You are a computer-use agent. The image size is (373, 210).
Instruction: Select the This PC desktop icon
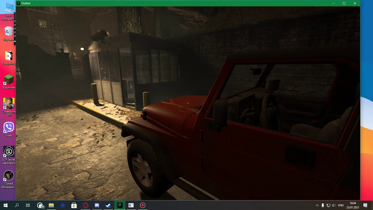pos(8,12)
